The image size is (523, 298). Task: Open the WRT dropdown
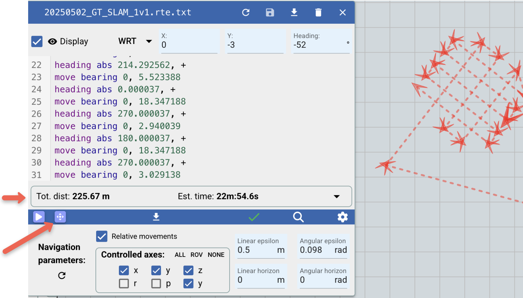pos(149,41)
